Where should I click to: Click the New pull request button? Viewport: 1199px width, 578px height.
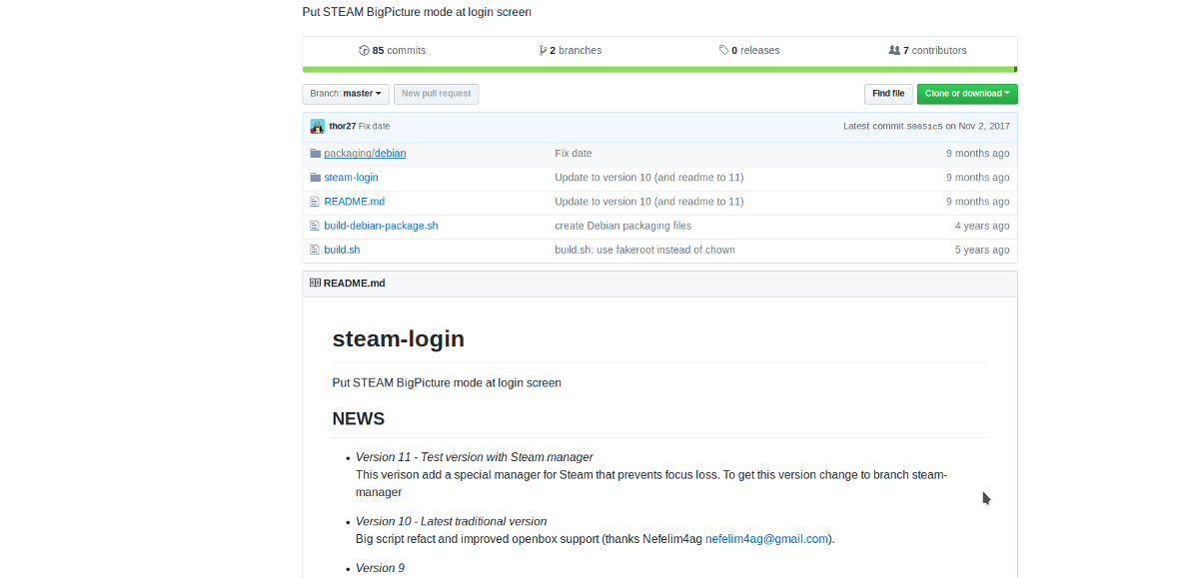point(437,94)
